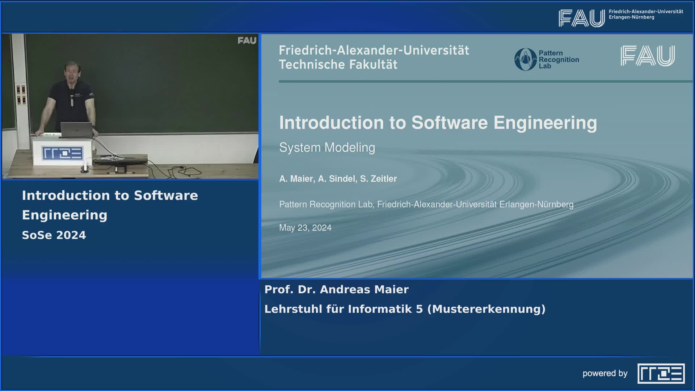Screen dimensions: 695x391
Task: Click the System Modeling subtitle
Action: [x=327, y=147]
